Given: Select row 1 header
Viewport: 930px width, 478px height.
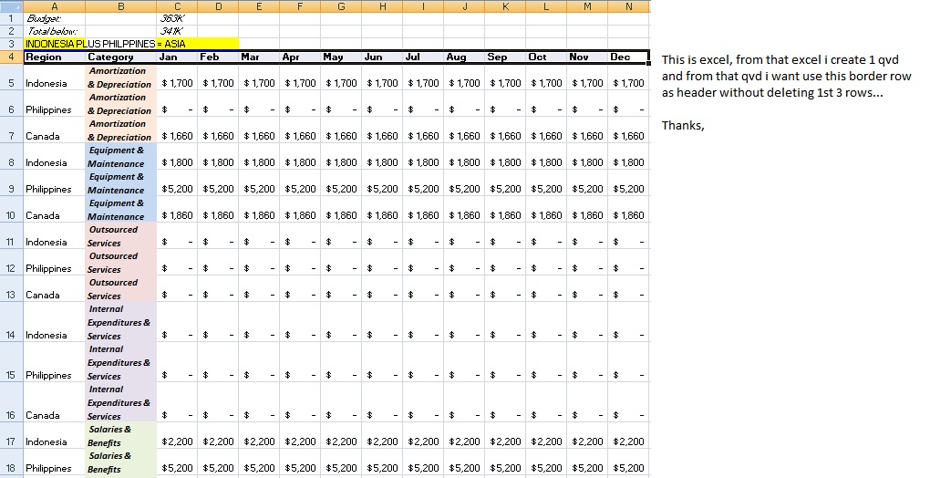Looking at the screenshot, I should (11, 18).
